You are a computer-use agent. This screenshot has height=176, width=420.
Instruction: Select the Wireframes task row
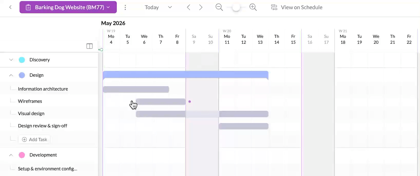[x=30, y=101]
